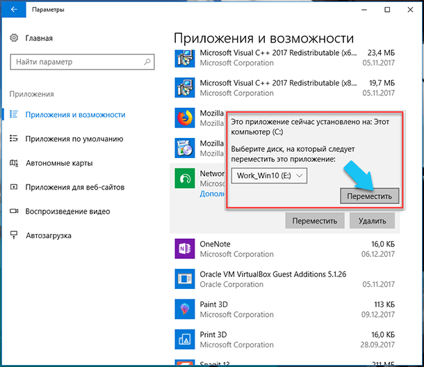424x367 pixels.
Task: Select Oracle VM VirtualBox Guest Additions 5.1.26 text
Action: 273,274
